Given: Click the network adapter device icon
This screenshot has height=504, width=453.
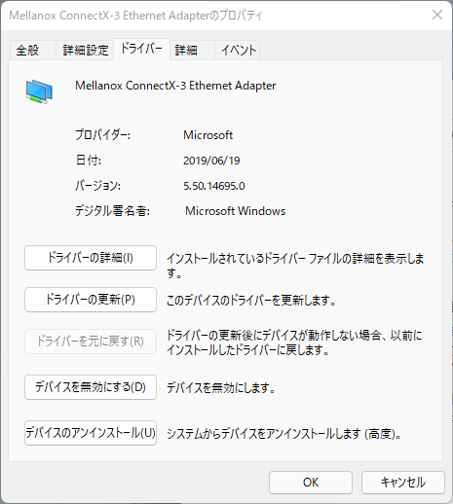Looking at the screenshot, I should pyautogui.click(x=39, y=91).
